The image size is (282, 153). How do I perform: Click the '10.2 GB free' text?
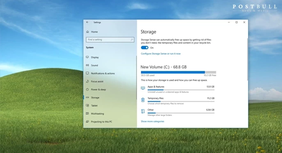coord(210,75)
